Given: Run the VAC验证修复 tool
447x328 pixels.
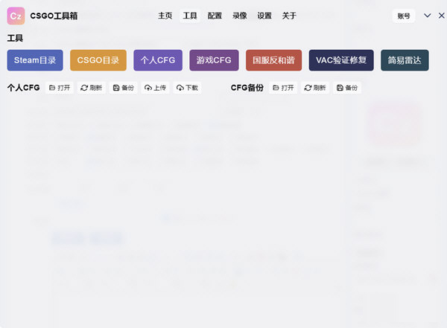Looking at the screenshot, I should [341, 60].
